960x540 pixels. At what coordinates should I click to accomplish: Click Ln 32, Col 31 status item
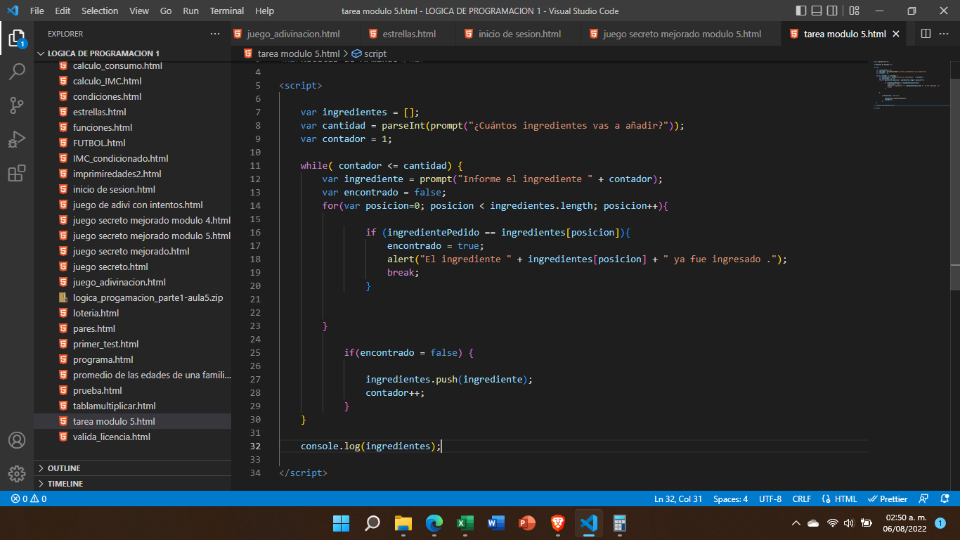(x=678, y=499)
